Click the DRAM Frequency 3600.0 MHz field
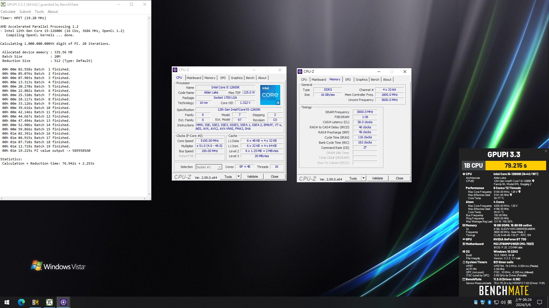Image resolution: width=549 pixels, height=308 pixels. point(365,112)
